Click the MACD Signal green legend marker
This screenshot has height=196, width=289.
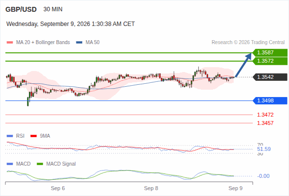pyautogui.click(x=40, y=164)
